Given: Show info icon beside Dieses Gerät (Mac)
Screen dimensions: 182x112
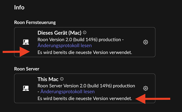Looking at the screenshot, I should pos(85,33).
